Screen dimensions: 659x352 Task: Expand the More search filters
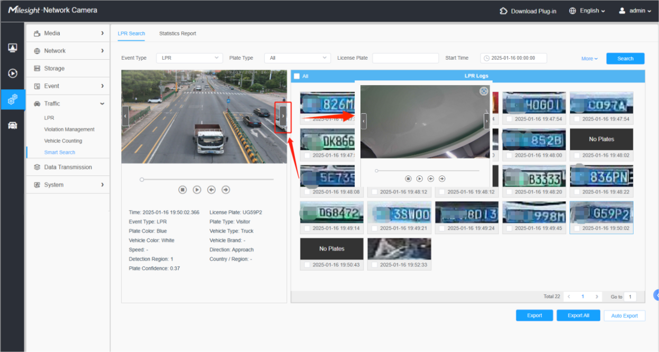point(589,59)
